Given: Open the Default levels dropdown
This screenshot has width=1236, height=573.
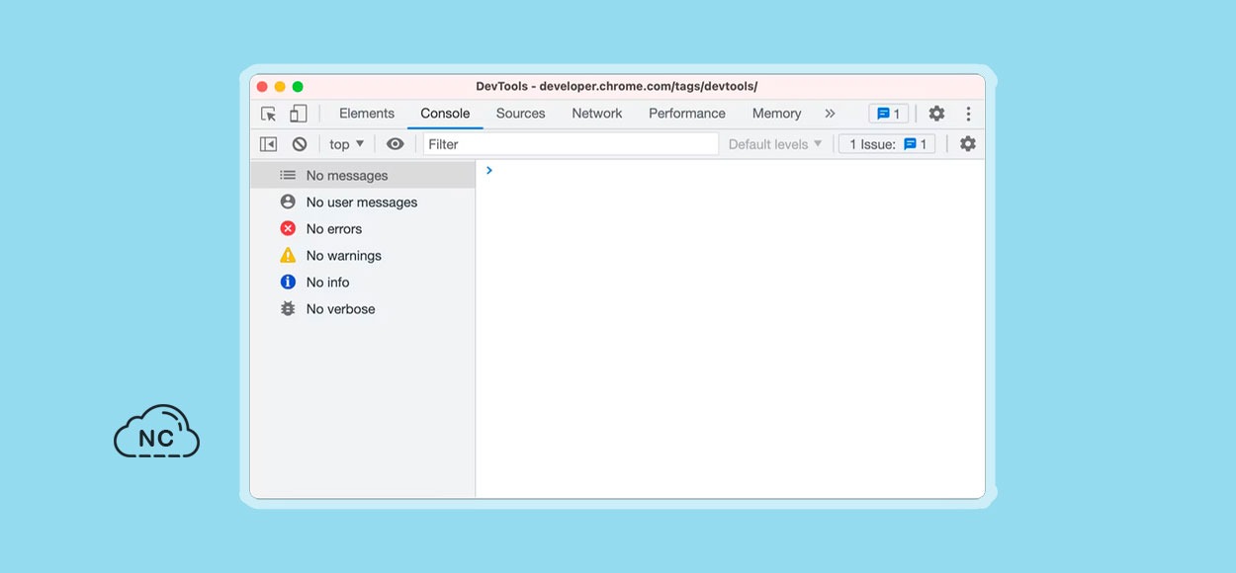Looking at the screenshot, I should 775,144.
